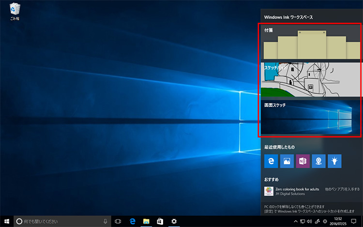Screen dimensions: 363x227
Task: Open the Maps app in recently used
Action: click(319, 161)
